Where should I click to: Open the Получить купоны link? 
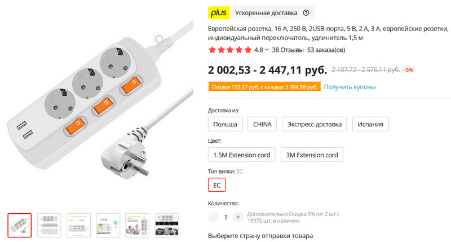(x=350, y=87)
